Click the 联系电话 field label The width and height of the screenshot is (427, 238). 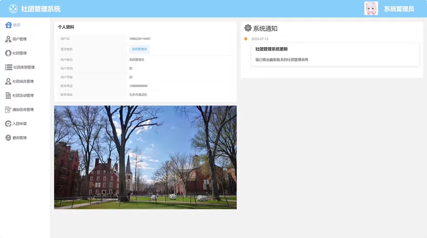coord(66,86)
